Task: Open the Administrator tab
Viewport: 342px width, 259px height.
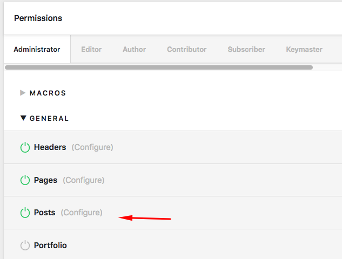Action: pos(37,49)
